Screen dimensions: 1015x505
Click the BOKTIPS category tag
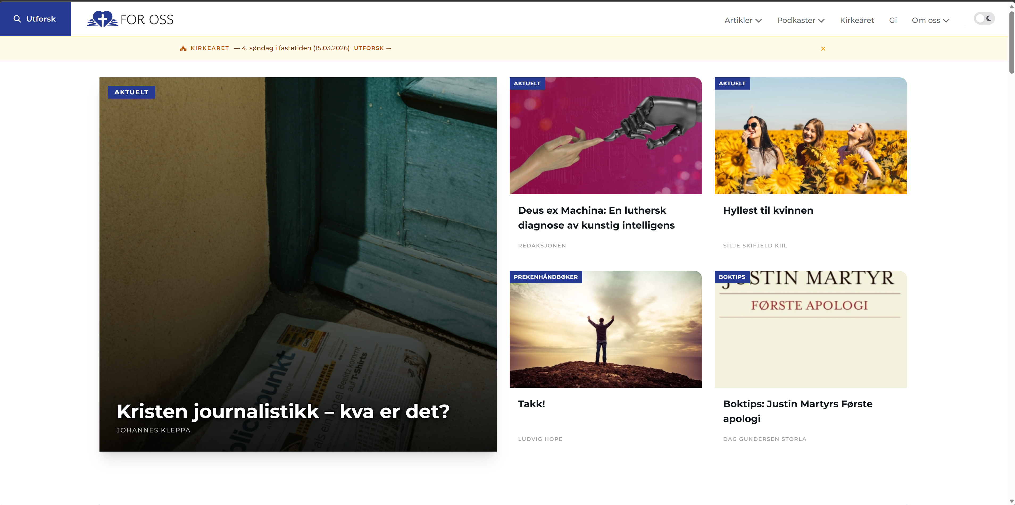click(x=732, y=277)
